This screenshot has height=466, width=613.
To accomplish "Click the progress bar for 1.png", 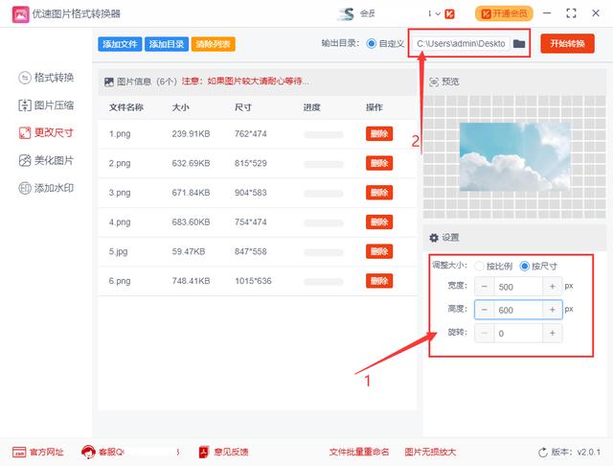I will (x=324, y=135).
